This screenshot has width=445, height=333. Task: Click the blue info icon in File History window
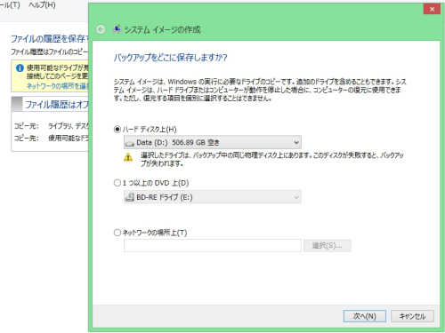point(20,68)
